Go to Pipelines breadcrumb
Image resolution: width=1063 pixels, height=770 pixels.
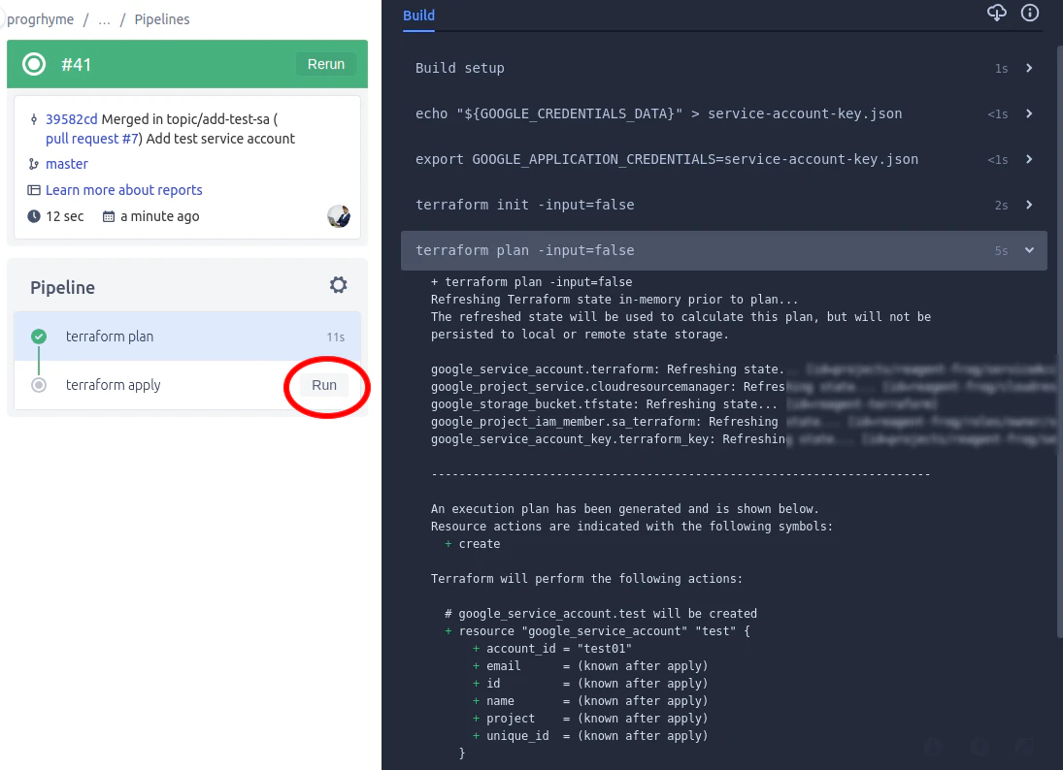tap(161, 19)
